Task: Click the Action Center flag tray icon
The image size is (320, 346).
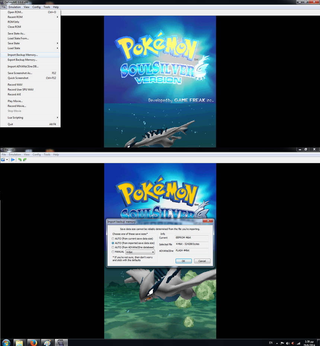Action: coord(282,343)
